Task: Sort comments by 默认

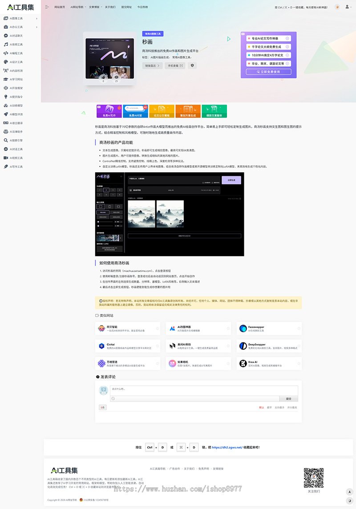Action: point(262,407)
